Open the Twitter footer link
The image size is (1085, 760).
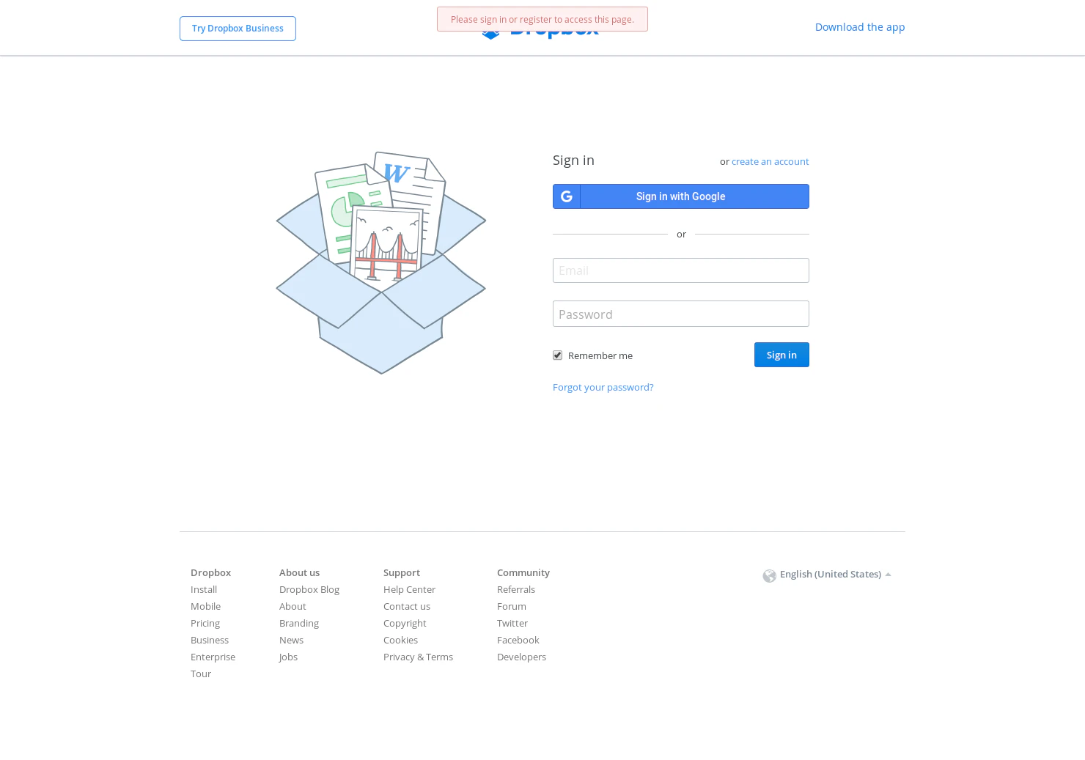tap(512, 623)
